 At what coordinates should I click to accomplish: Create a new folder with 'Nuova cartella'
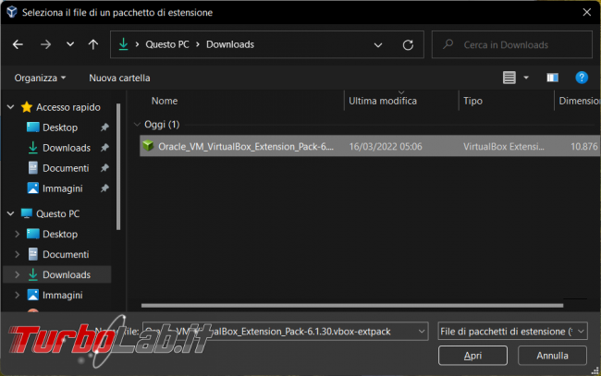(119, 79)
